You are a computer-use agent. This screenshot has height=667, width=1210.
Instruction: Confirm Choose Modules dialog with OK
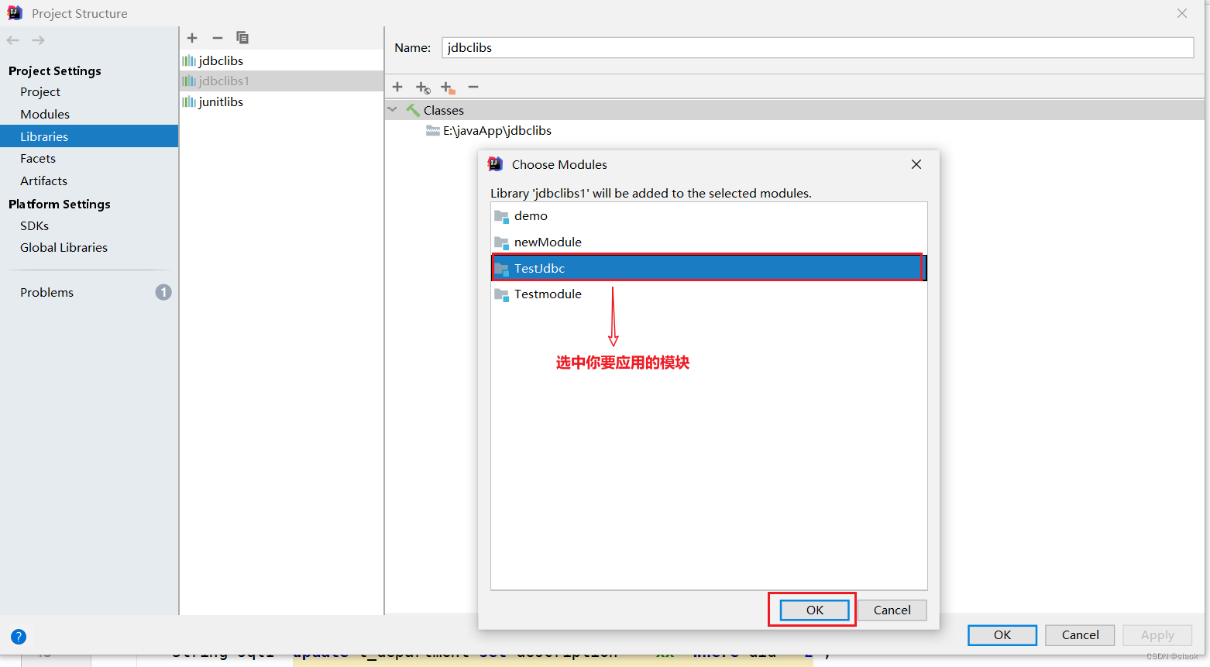pyautogui.click(x=814, y=610)
